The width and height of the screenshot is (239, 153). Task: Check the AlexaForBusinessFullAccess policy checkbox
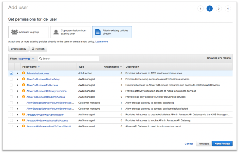(11, 85)
